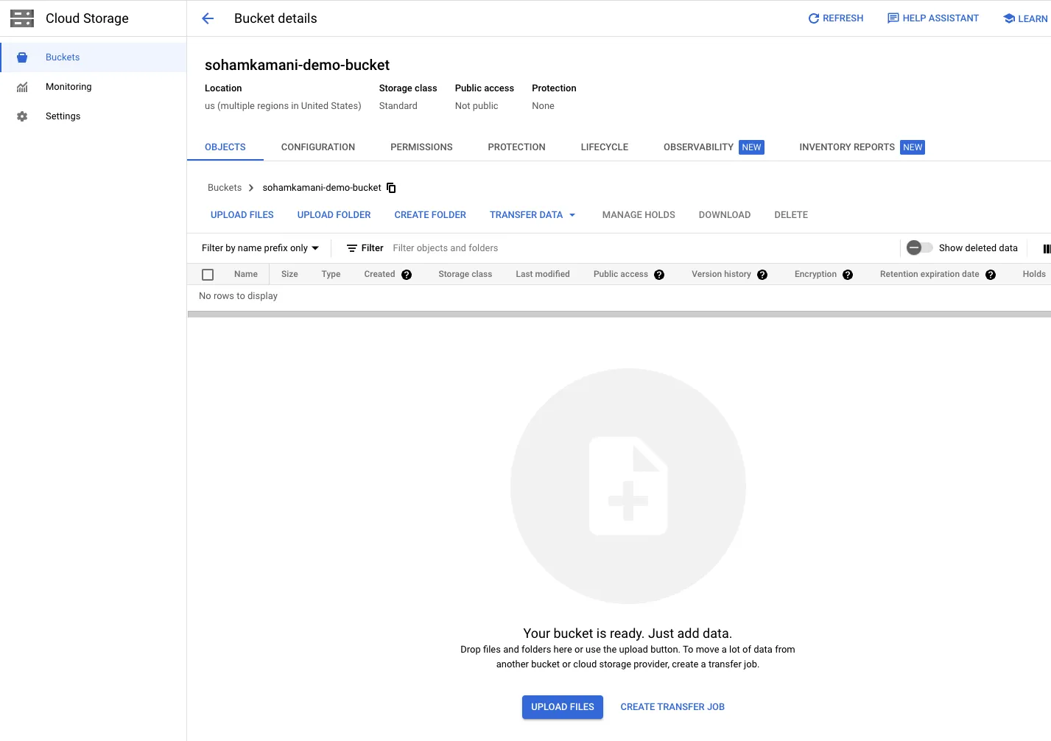Click the Create Transfer Job link
Image resolution: width=1051 pixels, height=741 pixels.
[x=672, y=707]
